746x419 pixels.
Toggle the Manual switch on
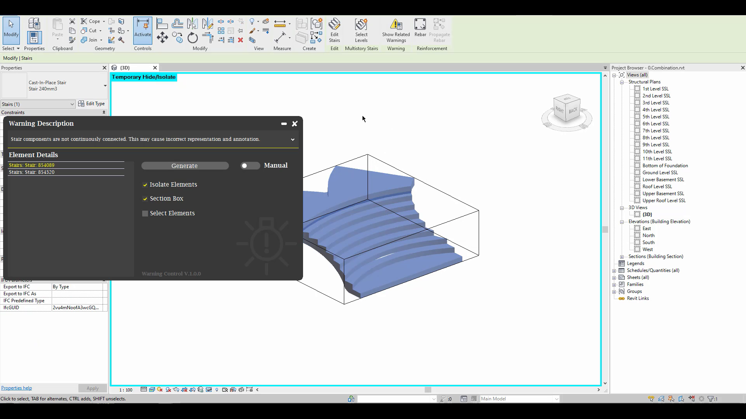point(250,166)
